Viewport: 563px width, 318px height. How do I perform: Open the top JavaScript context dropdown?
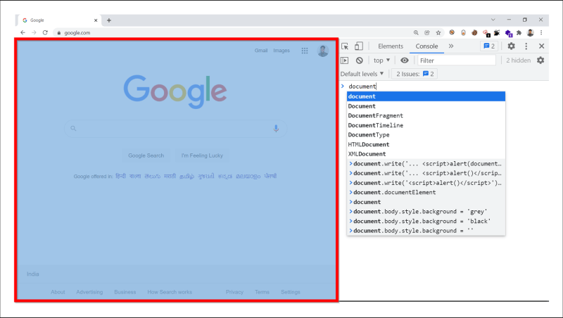click(381, 61)
